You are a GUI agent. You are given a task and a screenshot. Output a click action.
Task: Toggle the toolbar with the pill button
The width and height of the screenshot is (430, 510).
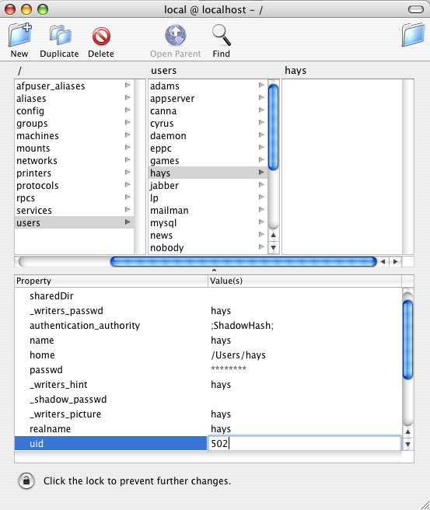point(416,9)
